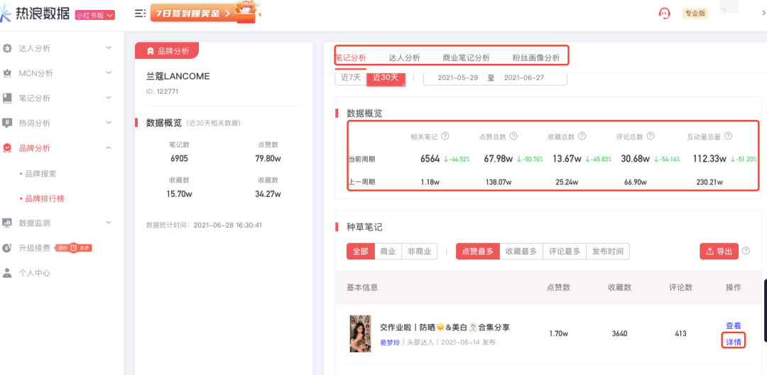767x375 pixels.
Task: Click the 专业版 badge
Action: [x=695, y=13]
